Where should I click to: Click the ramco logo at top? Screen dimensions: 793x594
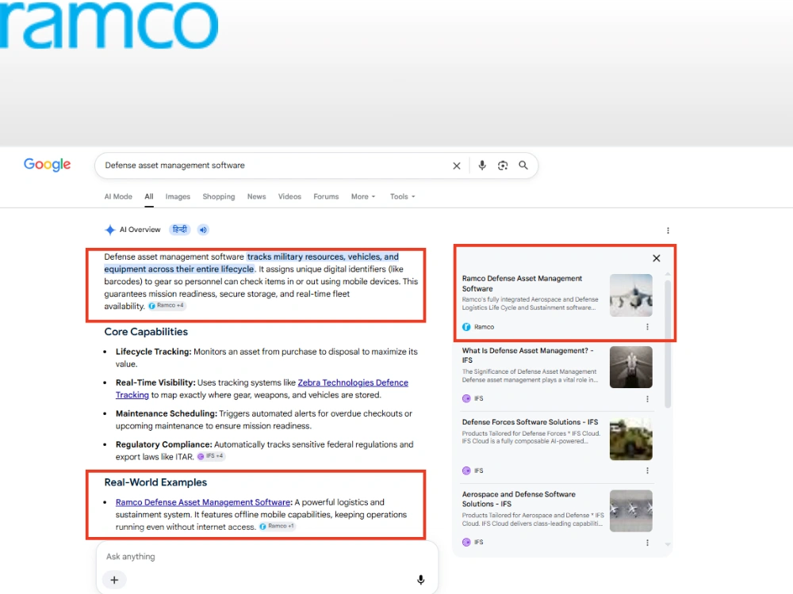click(x=109, y=25)
